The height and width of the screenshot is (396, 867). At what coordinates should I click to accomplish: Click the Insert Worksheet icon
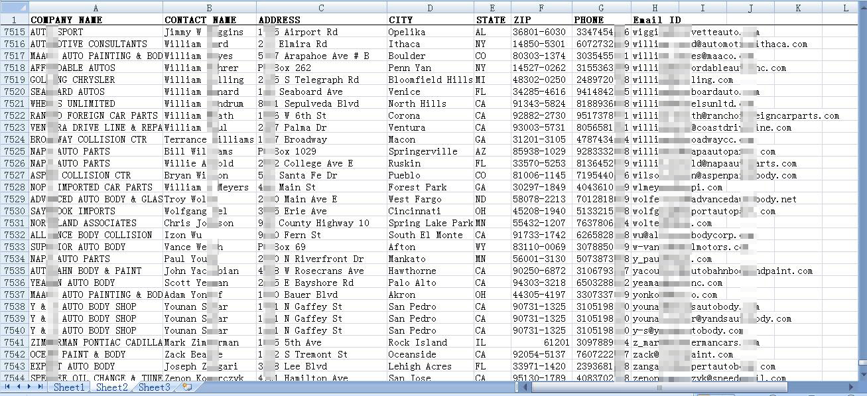pyautogui.click(x=187, y=387)
